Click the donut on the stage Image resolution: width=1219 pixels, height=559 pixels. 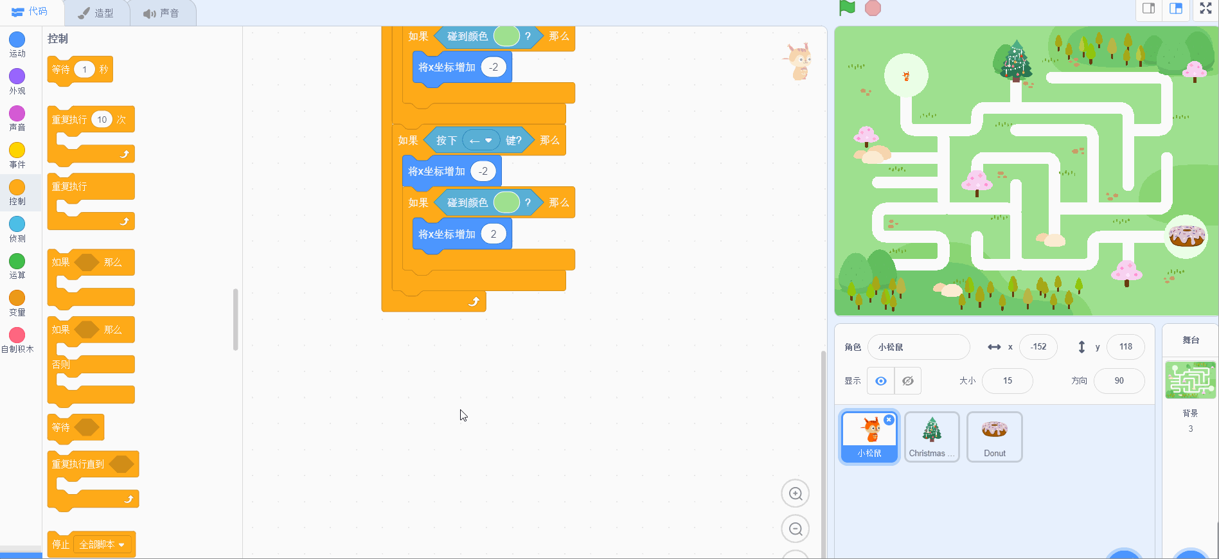[x=1187, y=236]
